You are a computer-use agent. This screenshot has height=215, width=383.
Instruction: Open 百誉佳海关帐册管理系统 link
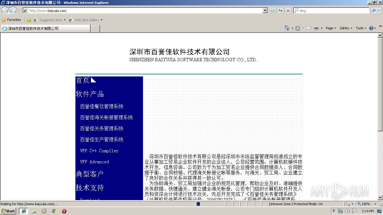(x=107, y=117)
